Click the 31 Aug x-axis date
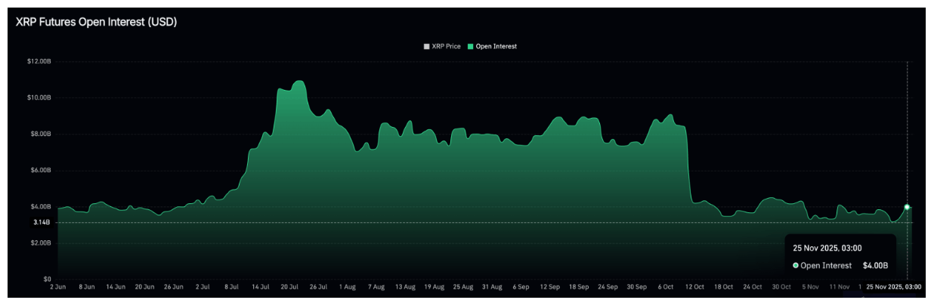Screen dimensions: 931x300 click(x=491, y=287)
